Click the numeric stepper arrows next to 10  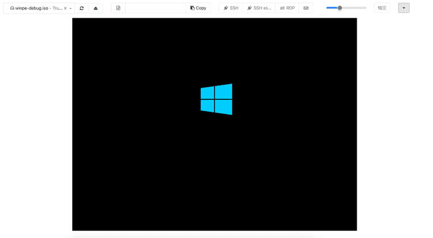click(x=385, y=8)
